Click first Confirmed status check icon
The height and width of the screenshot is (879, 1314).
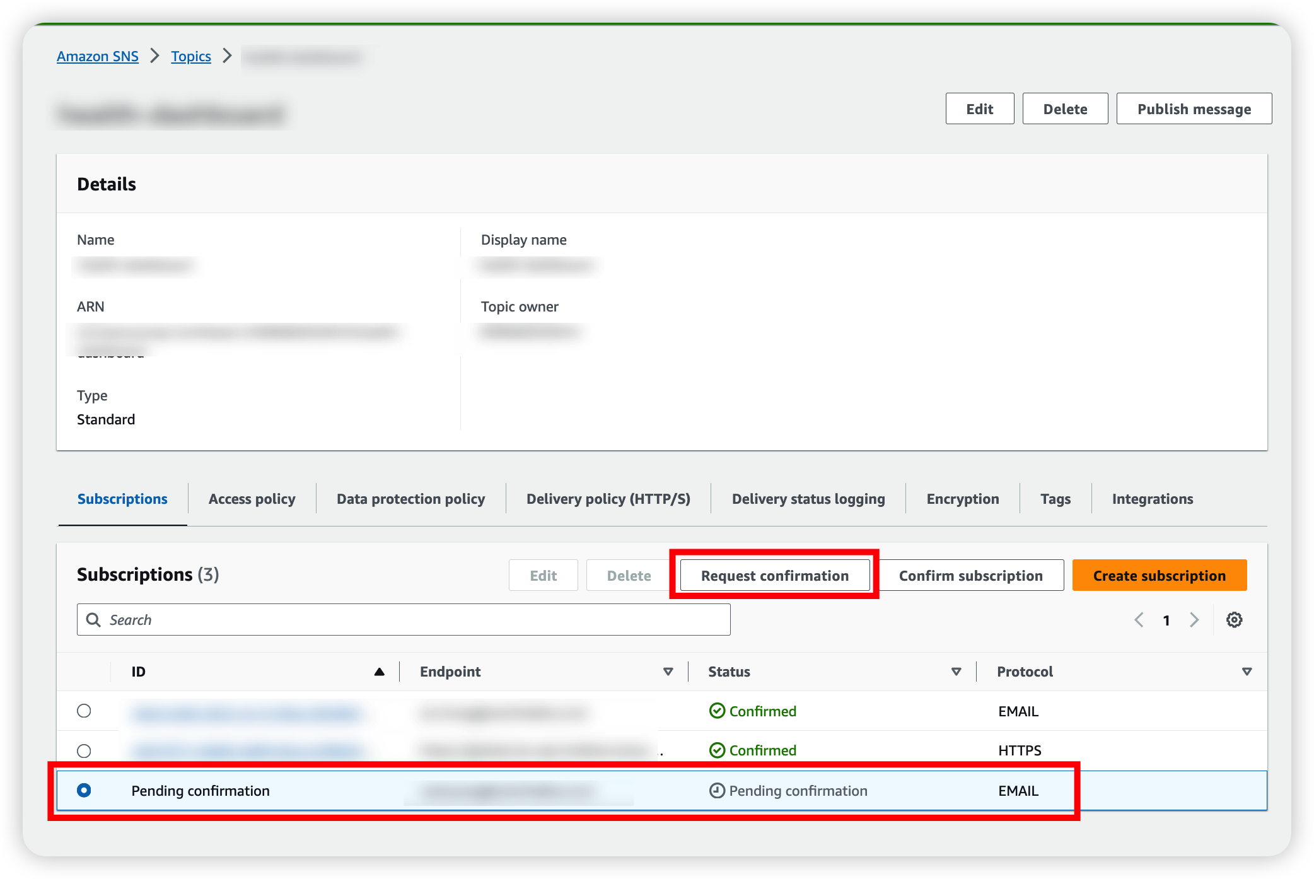(717, 711)
